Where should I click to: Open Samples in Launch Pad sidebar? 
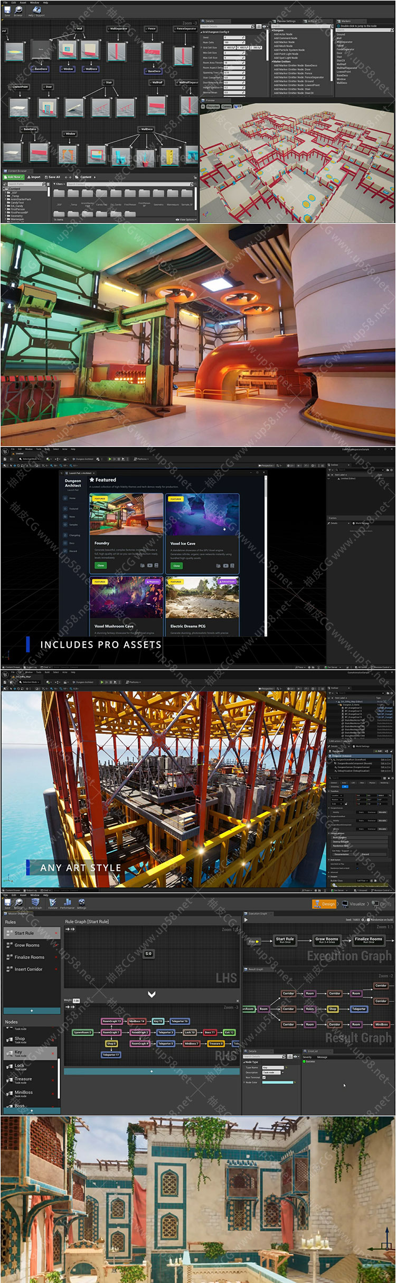click(x=70, y=525)
